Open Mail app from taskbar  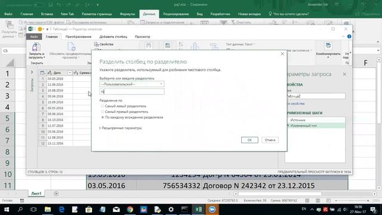[x=116, y=210]
